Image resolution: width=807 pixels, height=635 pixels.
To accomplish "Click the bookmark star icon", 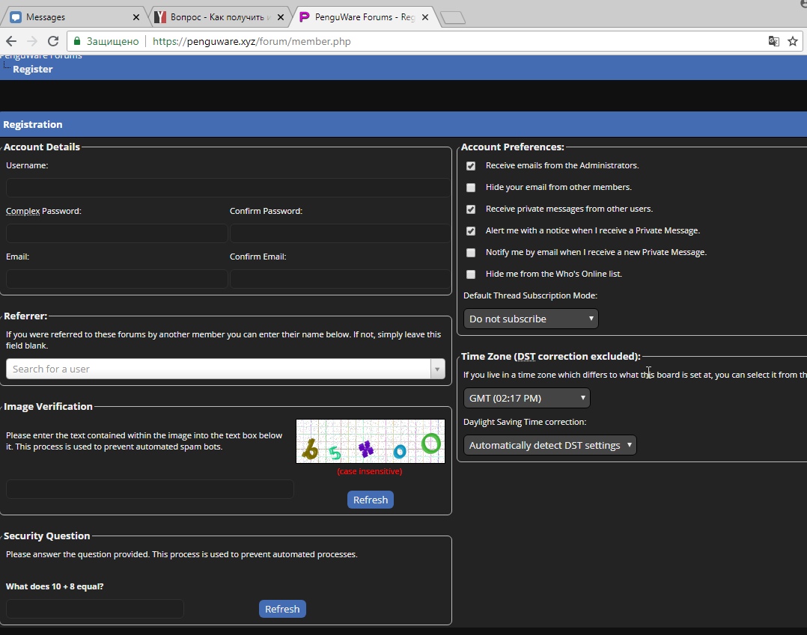I will 793,41.
